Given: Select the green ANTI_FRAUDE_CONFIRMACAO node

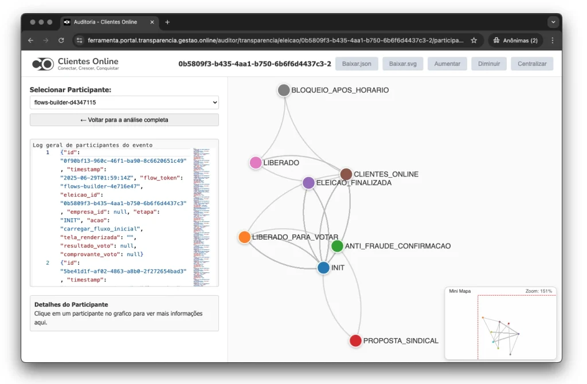Looking at the screenshot, I should [337, 246].
